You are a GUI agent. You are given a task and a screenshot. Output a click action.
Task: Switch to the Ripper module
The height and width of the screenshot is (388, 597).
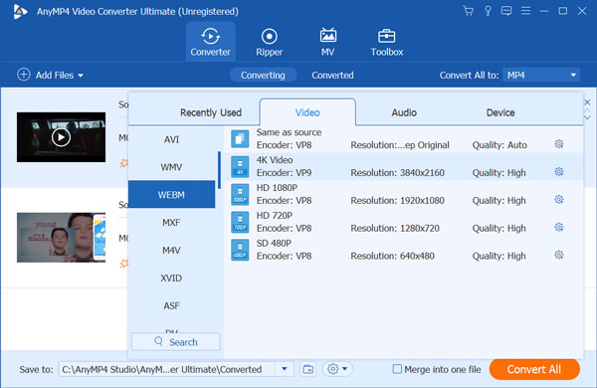coord(270,42)
